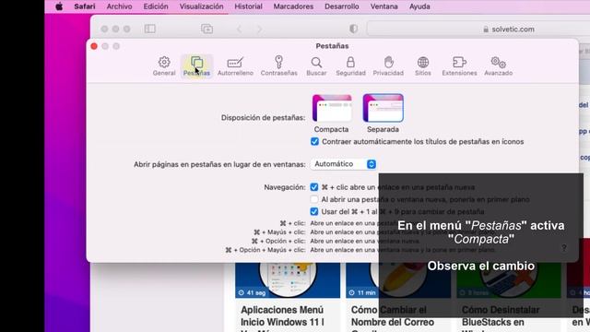
Task: Open the Desarrollo menu
Action: pos(342,6)
